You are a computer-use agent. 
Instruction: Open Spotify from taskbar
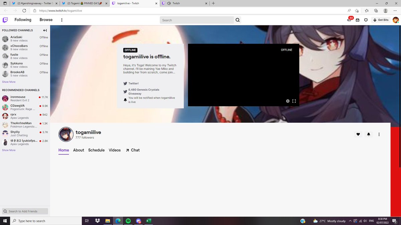(x=128, y=221)
